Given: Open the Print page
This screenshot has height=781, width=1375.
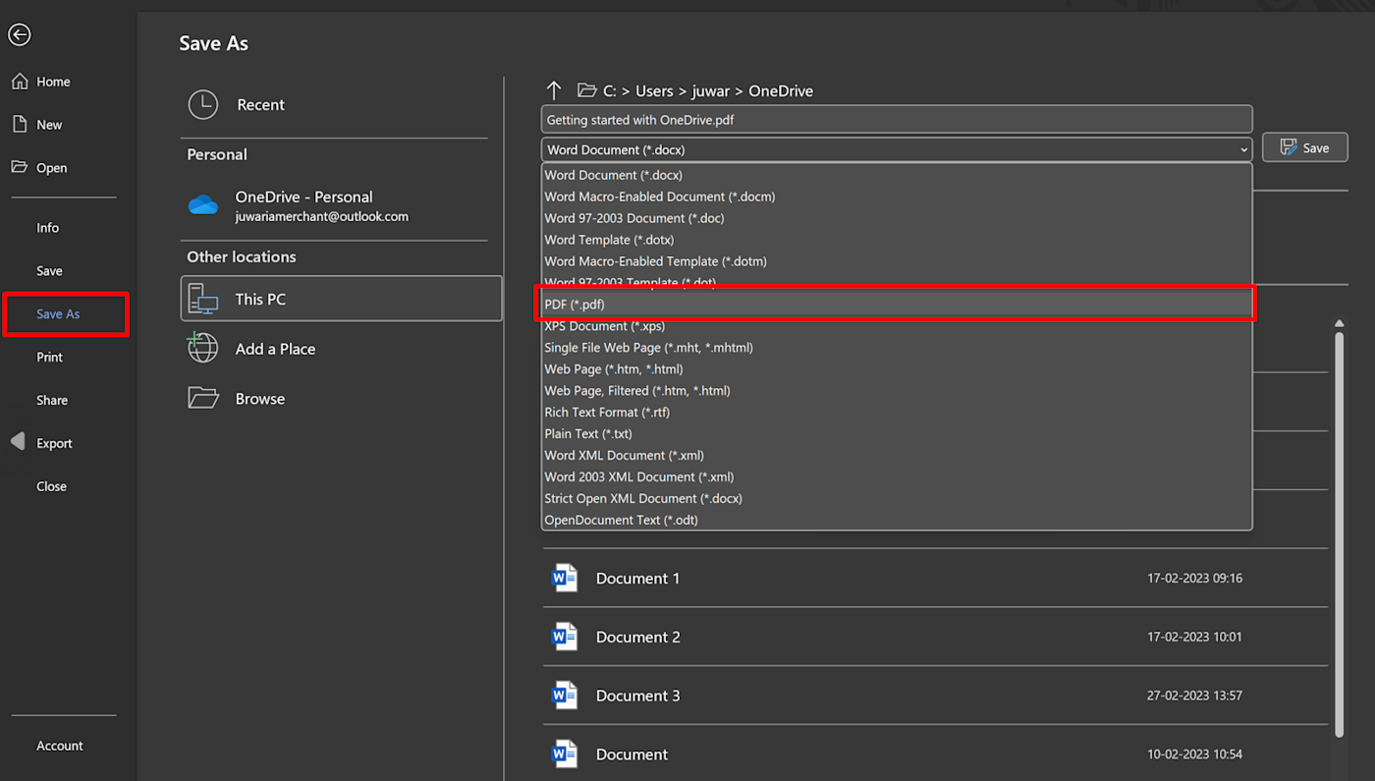Looking at the screenshot, I should pyautogui.click(x=50, y=358).
